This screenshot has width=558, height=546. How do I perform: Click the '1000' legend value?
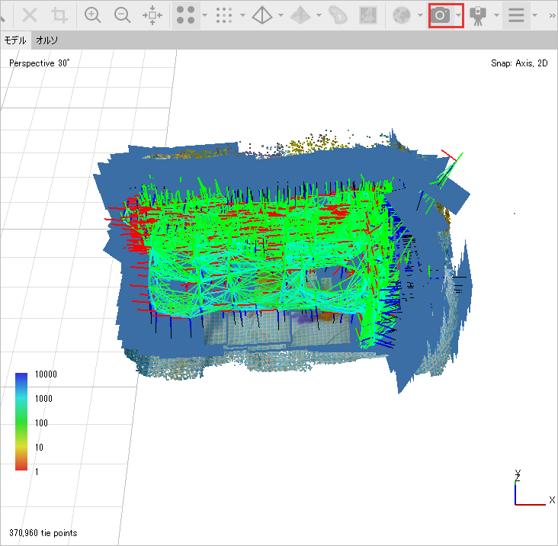pos(43,398)
